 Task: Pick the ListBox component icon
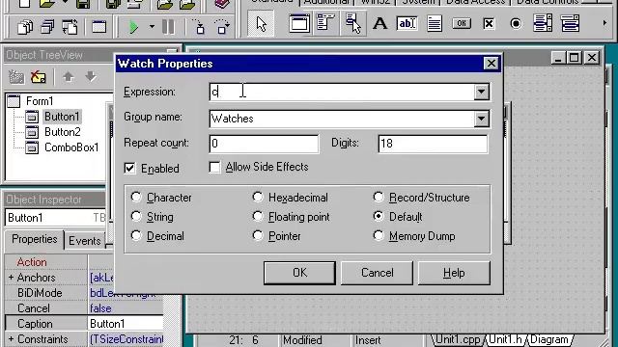(543, 23)
